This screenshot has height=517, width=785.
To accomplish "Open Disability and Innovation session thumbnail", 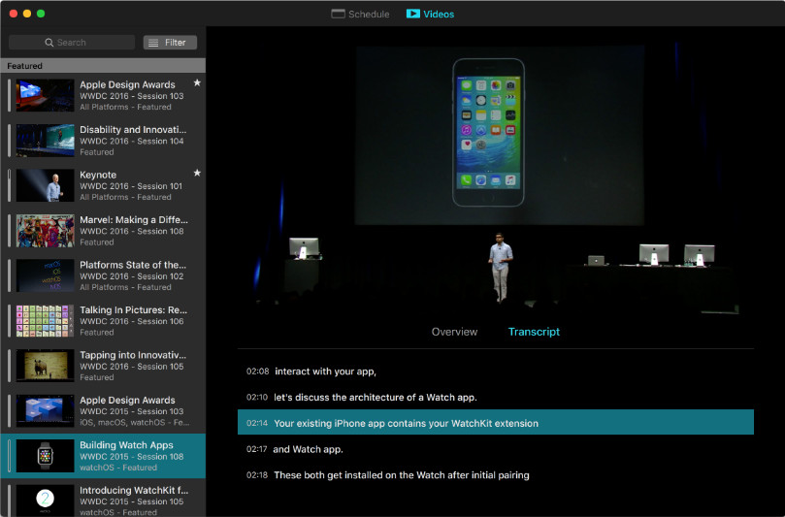I will tap(45, 140).
